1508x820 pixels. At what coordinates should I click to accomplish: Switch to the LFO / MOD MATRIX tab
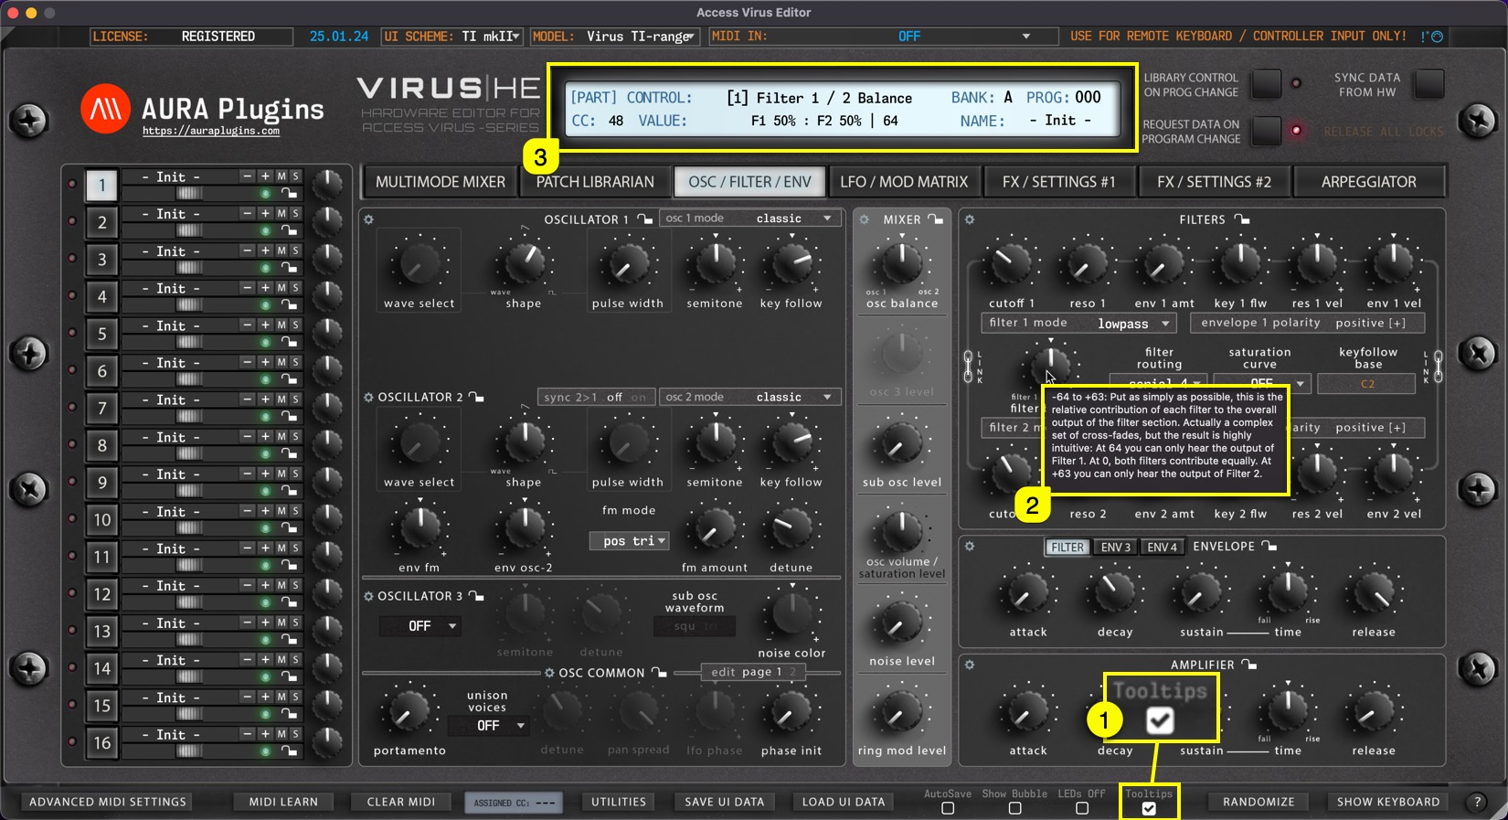pos(903,182)
